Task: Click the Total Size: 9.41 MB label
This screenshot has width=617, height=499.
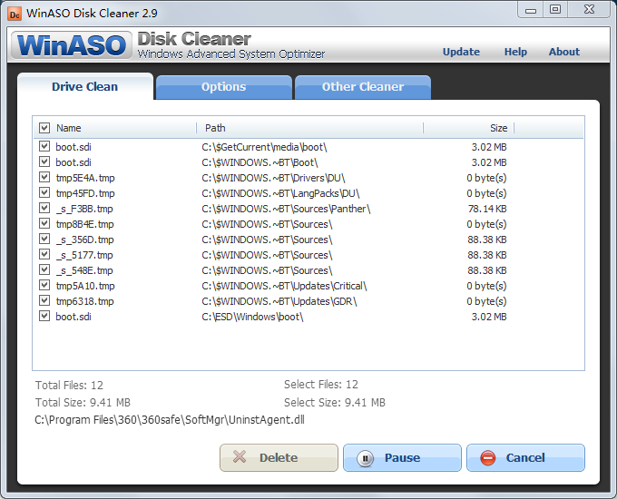Action: coord(83,403)
